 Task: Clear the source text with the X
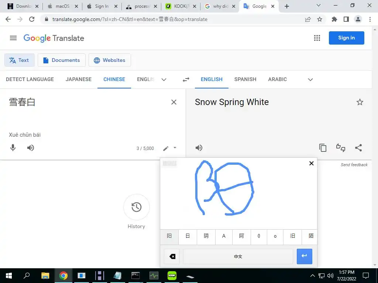(x=174, y=102)
